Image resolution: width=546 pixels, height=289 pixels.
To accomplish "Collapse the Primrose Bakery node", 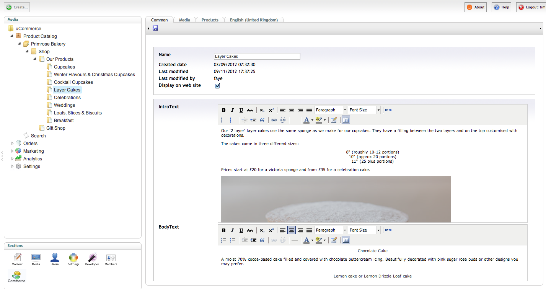I will point(20,44).
